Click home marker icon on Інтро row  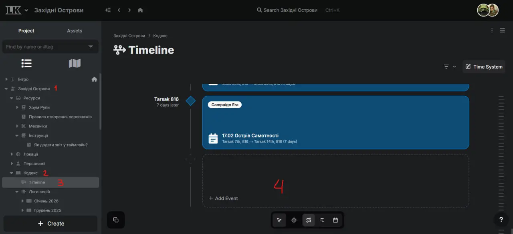(94, 79)
